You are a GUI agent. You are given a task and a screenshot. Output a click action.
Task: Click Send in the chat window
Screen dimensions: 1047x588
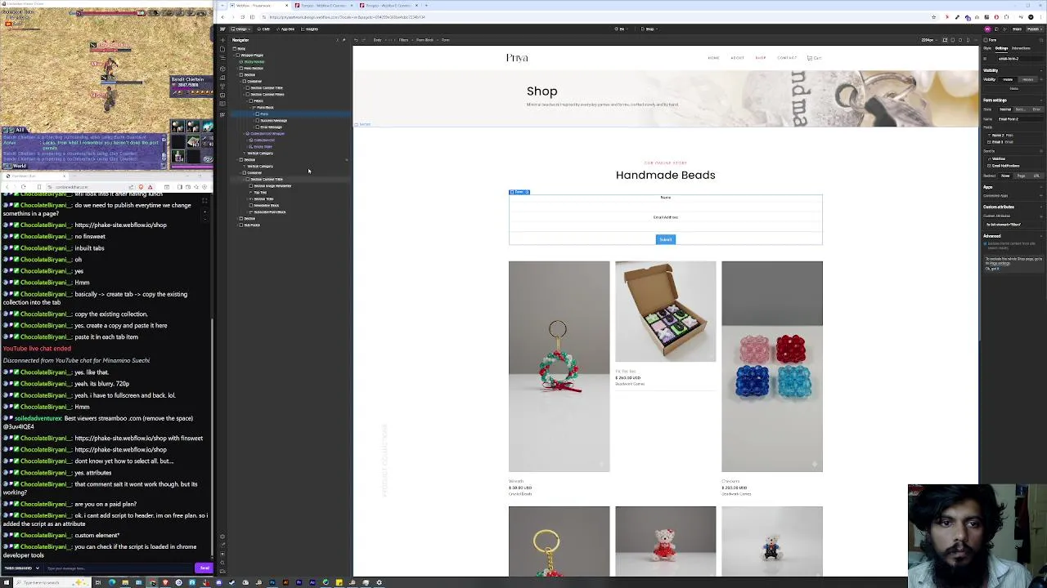click(204, 568)
